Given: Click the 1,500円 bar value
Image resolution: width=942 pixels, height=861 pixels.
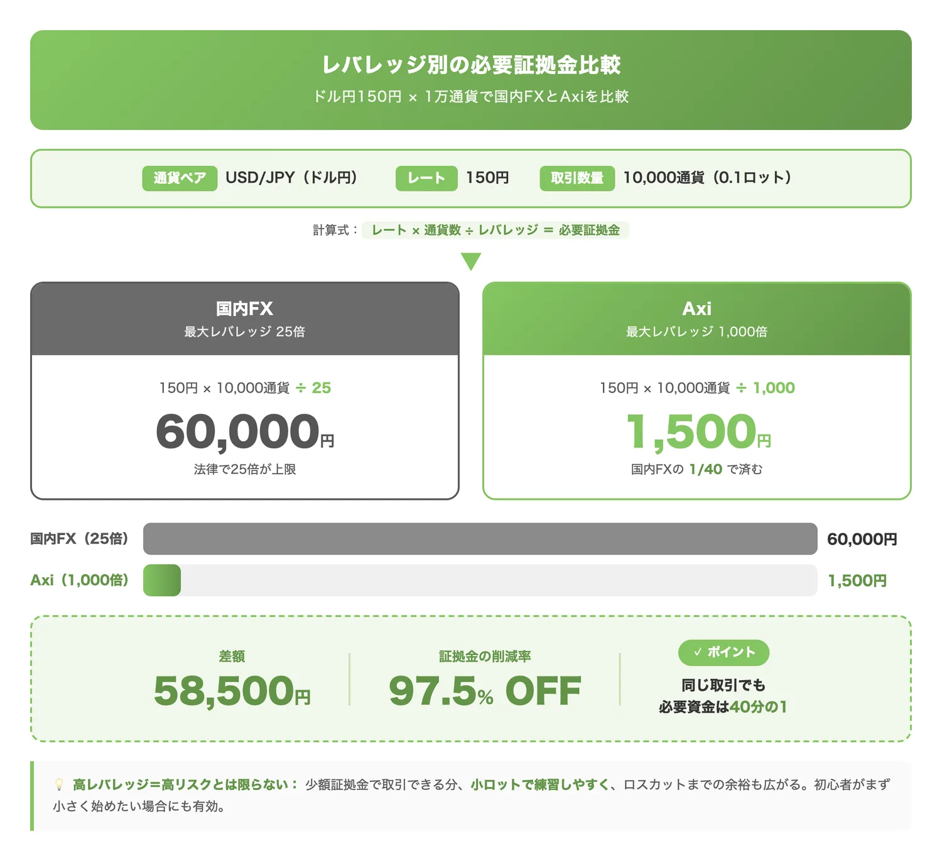Looking at the screenshot, I should (857, 581).
